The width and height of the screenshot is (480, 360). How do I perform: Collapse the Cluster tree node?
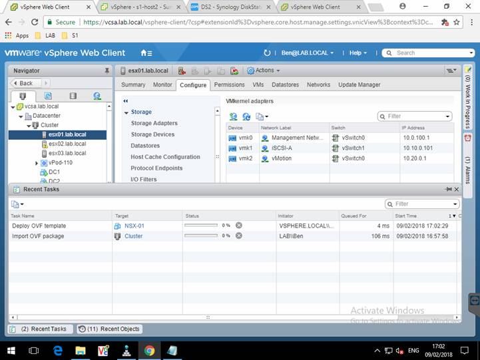pyautogui.click(x=29, y=126)
